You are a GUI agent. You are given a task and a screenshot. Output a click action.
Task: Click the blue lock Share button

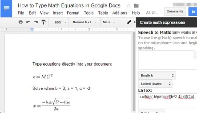click(193, 11)
